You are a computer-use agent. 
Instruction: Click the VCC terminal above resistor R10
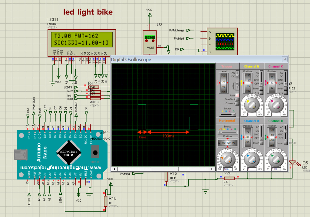110,184
